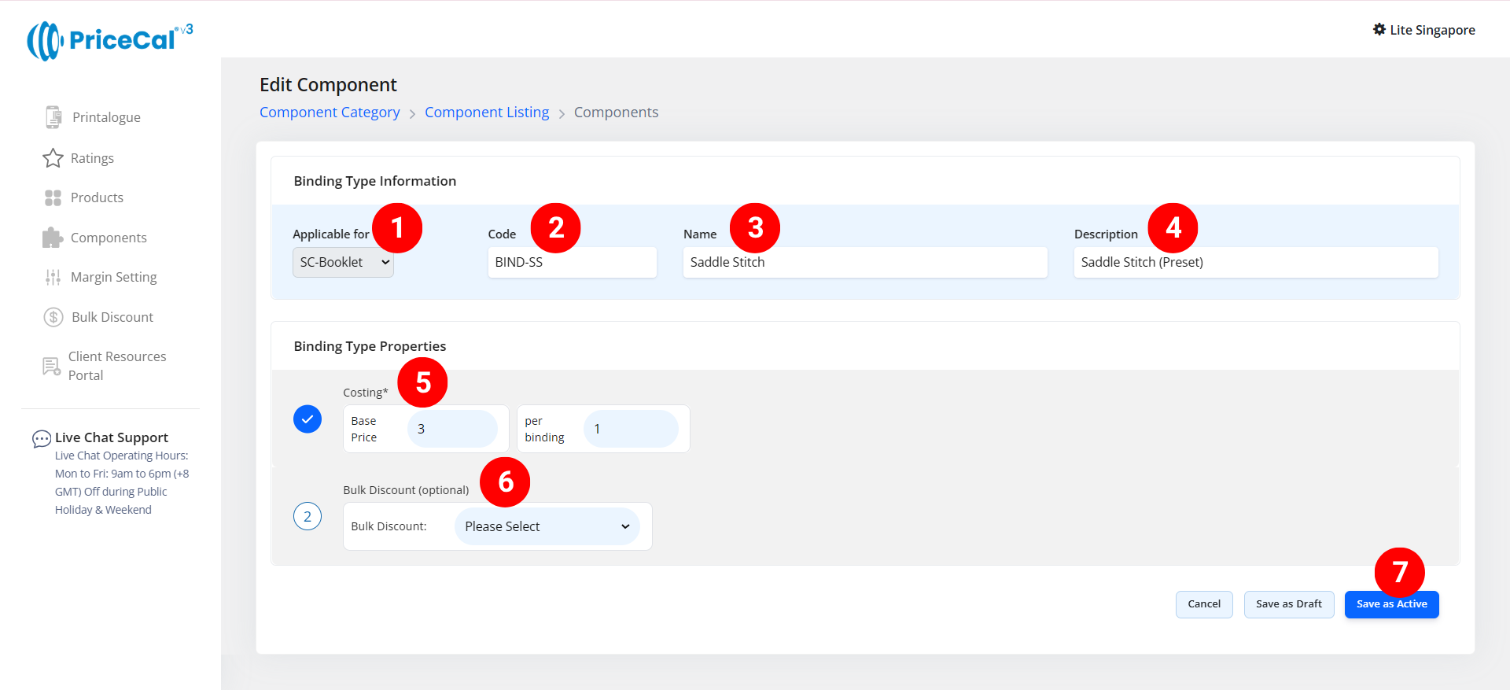Toggle the Costing step checkmark circle
1510x690 pixels.
308,419
